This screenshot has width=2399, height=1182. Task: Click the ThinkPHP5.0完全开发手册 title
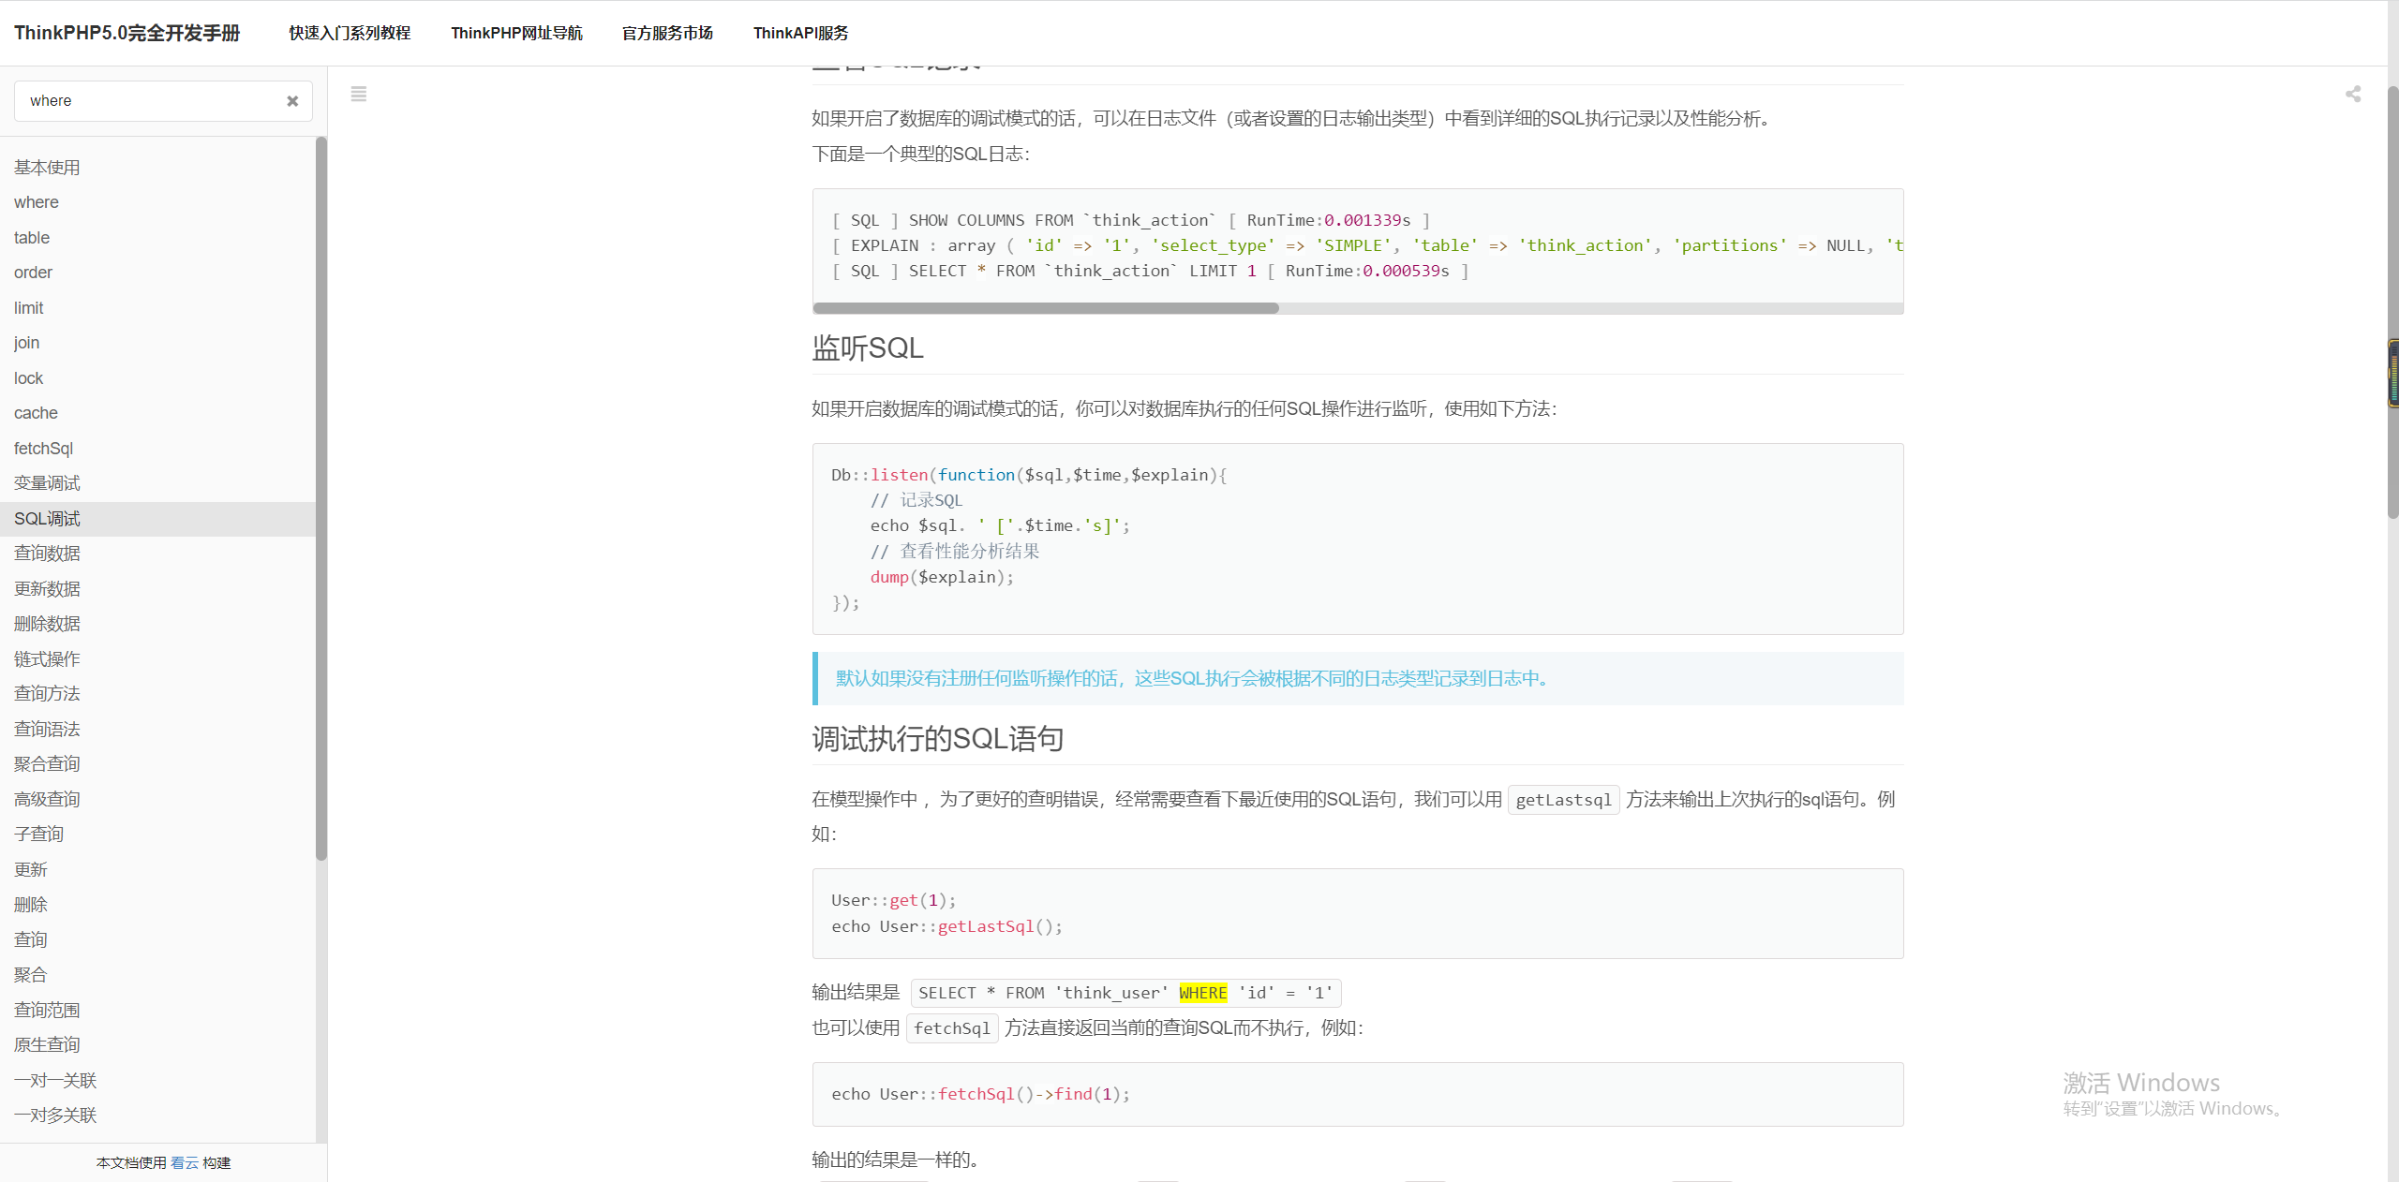click(x=127, y=33)
